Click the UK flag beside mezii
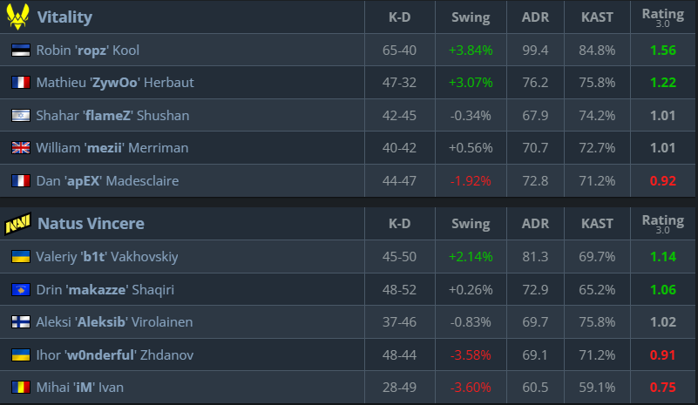 (20, 148)
